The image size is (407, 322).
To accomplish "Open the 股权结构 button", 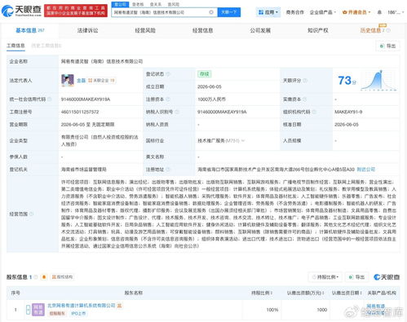I will point(62,277).
